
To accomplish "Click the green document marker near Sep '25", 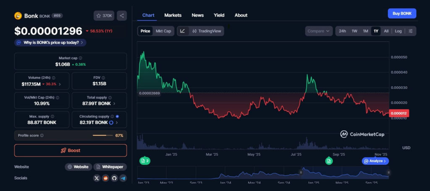I will pos(329,161).
